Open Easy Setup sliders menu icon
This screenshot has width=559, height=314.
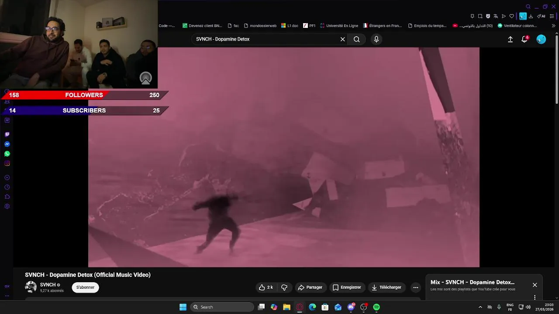tap(552, 16)
